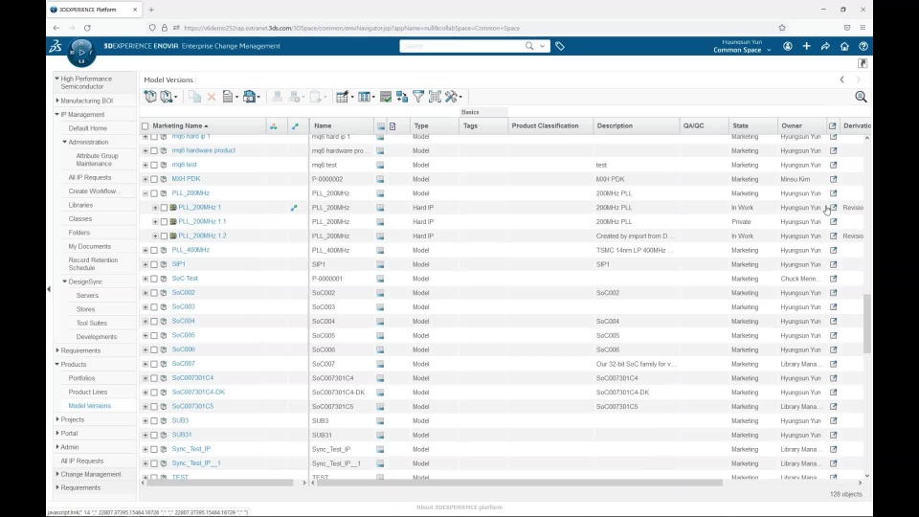Open Product Lines in sidebar

click(88, 393)
